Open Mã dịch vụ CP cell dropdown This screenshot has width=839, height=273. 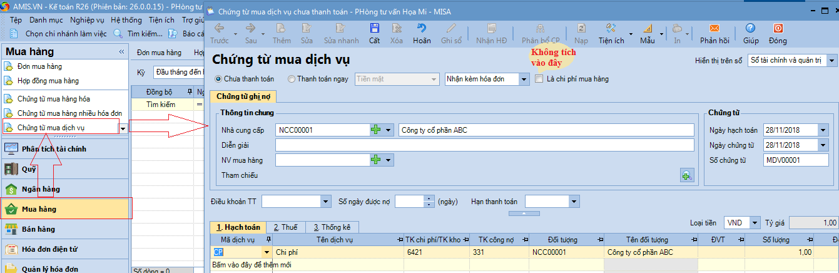(267, 252)
